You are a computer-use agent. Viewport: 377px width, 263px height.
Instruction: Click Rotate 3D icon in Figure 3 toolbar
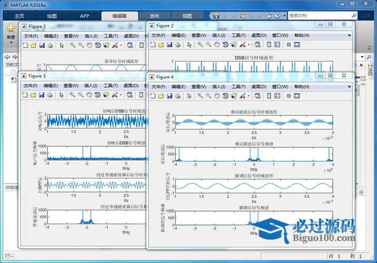(98, 95)
